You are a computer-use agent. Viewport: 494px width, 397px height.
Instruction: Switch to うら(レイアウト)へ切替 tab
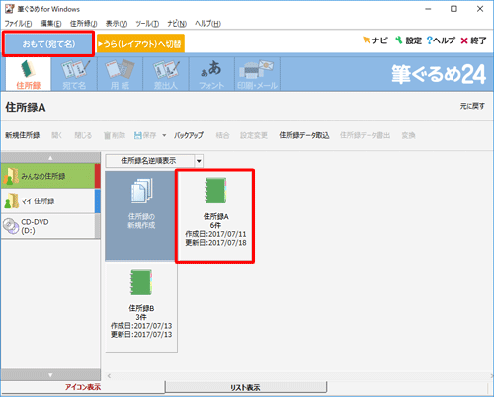(x=140, y=43)
